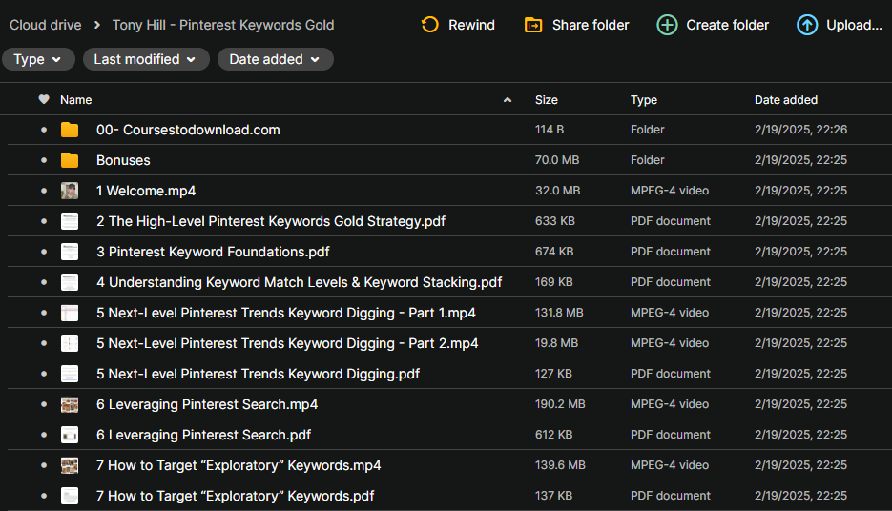Select 2 The High-Level Pinterest Keywords Gold Strategy.pdf
892x511 pixels.
(x=271, y=222)
